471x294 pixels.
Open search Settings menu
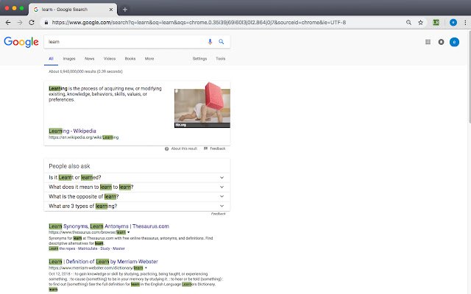(199, 59)
